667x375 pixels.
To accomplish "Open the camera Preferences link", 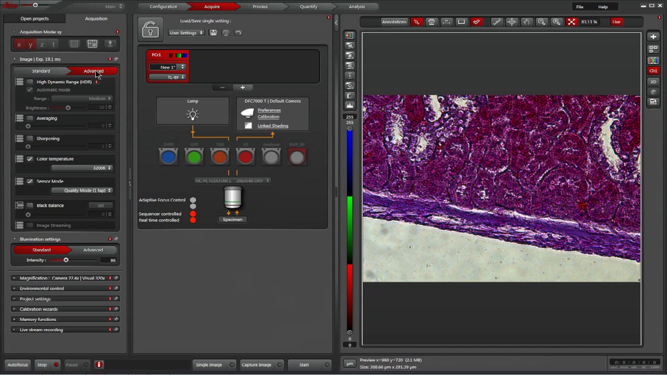I will pyautogui.click(x=269, y=110).
